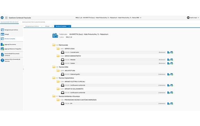200x126 pixels.
Task: Click the elementi count on Catasto row
Action: point(162,63)
